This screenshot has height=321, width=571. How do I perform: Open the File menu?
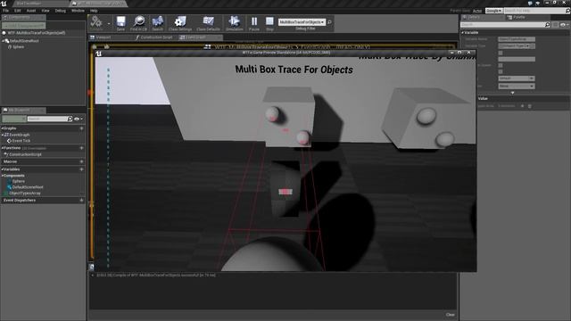[6, 11]
